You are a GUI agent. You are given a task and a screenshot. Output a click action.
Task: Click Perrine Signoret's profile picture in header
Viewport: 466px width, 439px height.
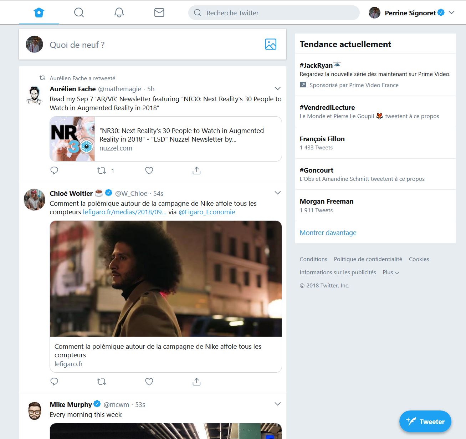(x=374, y=13)
